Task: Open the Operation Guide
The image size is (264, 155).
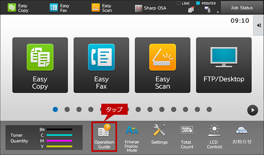Action: [x=104, y=136]
